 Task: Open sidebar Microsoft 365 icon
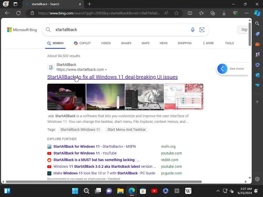point(257,65)
